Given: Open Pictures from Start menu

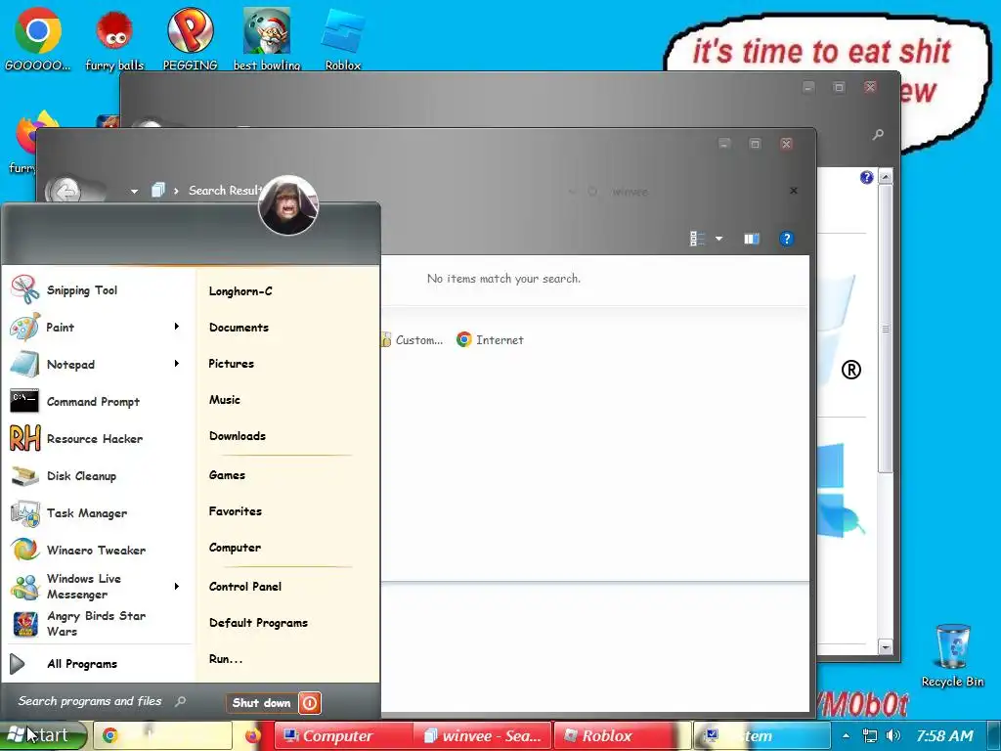Looking at the screenshot, I should coord(231,364).
